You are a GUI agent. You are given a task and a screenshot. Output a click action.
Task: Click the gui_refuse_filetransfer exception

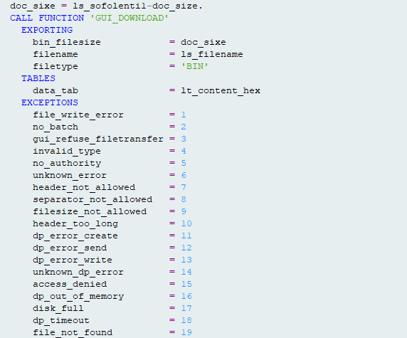point(98,139)
